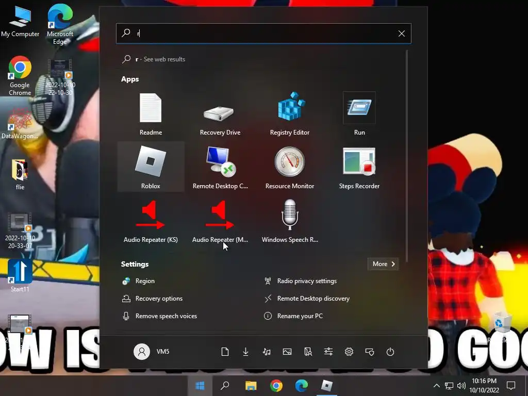Image resolution: width=528 pixels, height=396 pixels.
Task: Select Microsoft Edge desktop shortcut
Action: [x=60, y=24]
